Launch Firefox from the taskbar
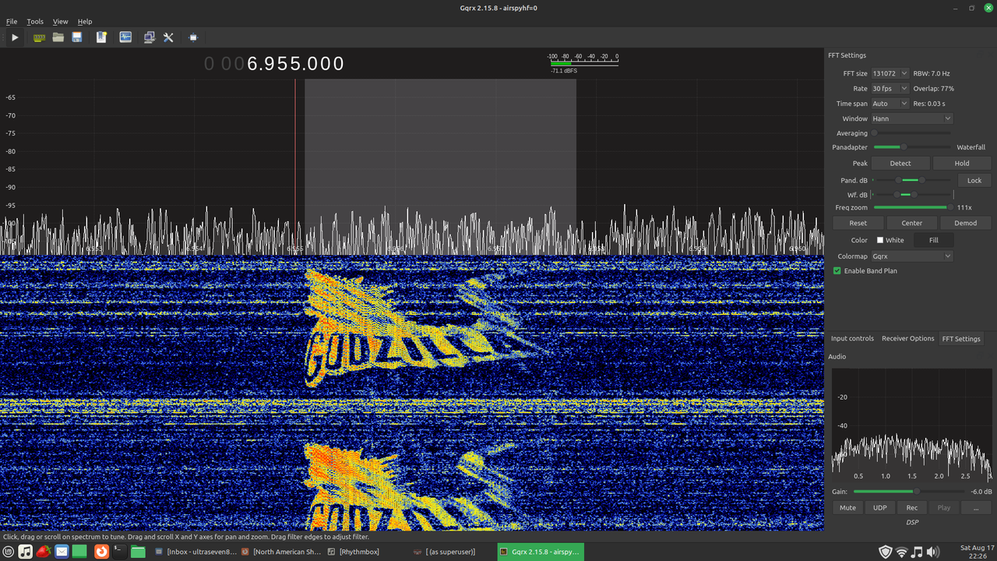Viewport: 997px width, 561px height. 101,552
